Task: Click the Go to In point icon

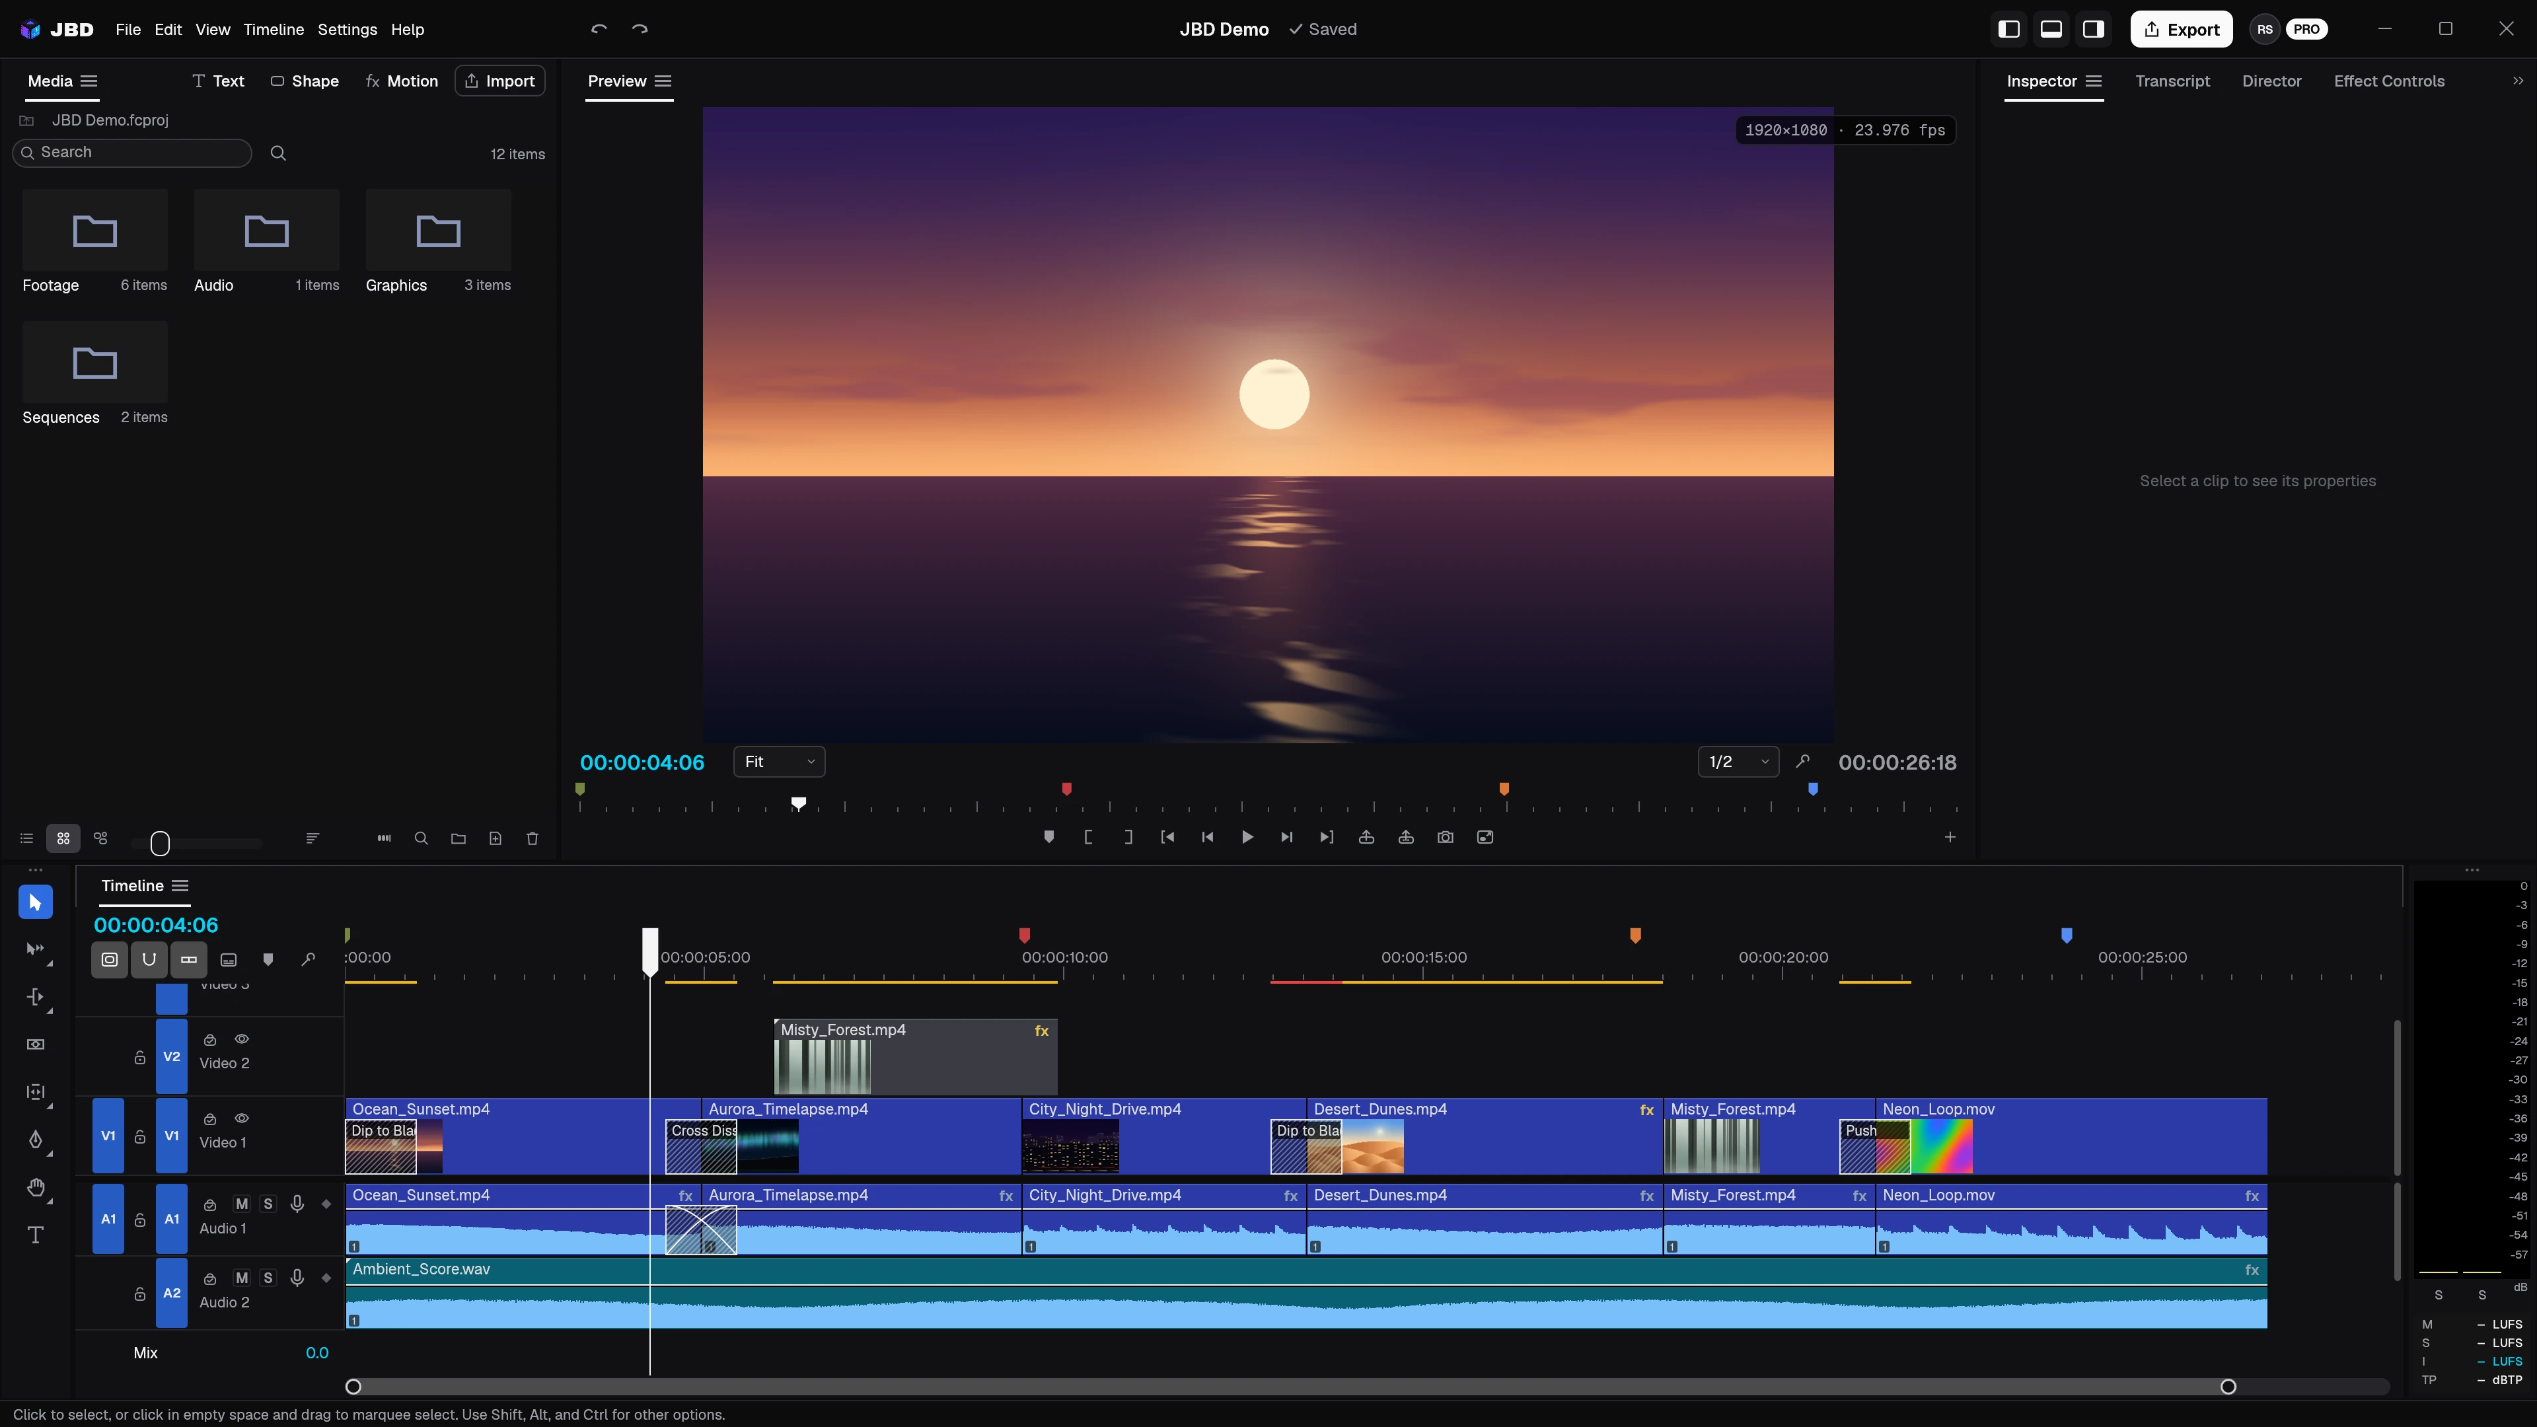Action: click(1167, 837)
